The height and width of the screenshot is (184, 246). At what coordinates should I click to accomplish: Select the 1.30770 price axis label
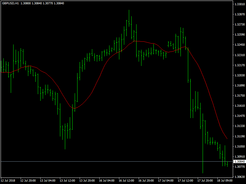point(240,167)
